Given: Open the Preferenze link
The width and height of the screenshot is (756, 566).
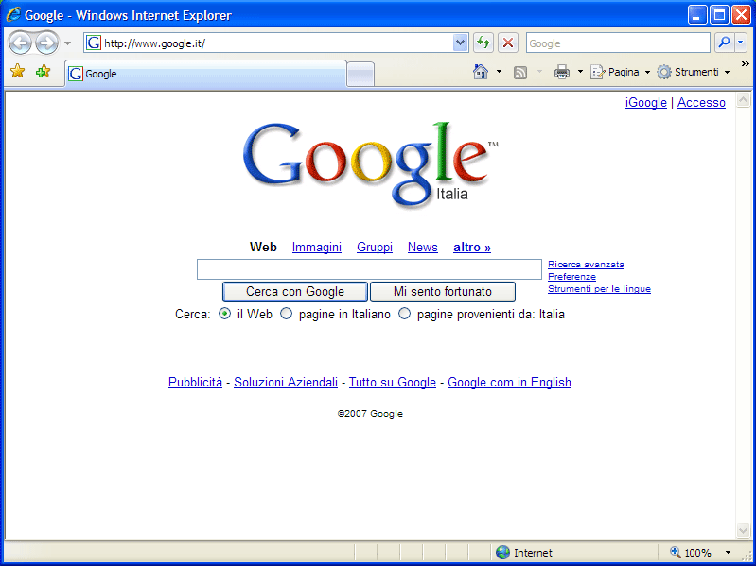Looking at the screenshot, I should [x=571, y=277].
